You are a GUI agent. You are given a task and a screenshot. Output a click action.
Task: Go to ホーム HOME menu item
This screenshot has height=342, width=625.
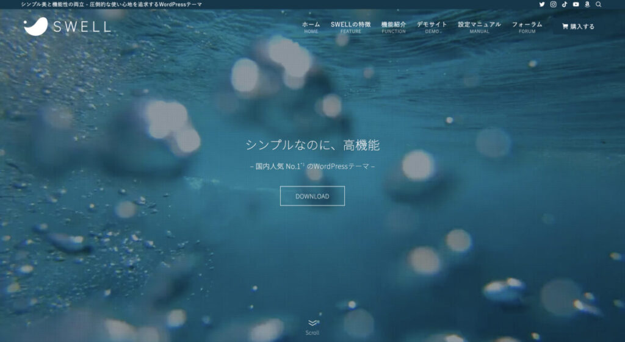(x=311, y=27)
